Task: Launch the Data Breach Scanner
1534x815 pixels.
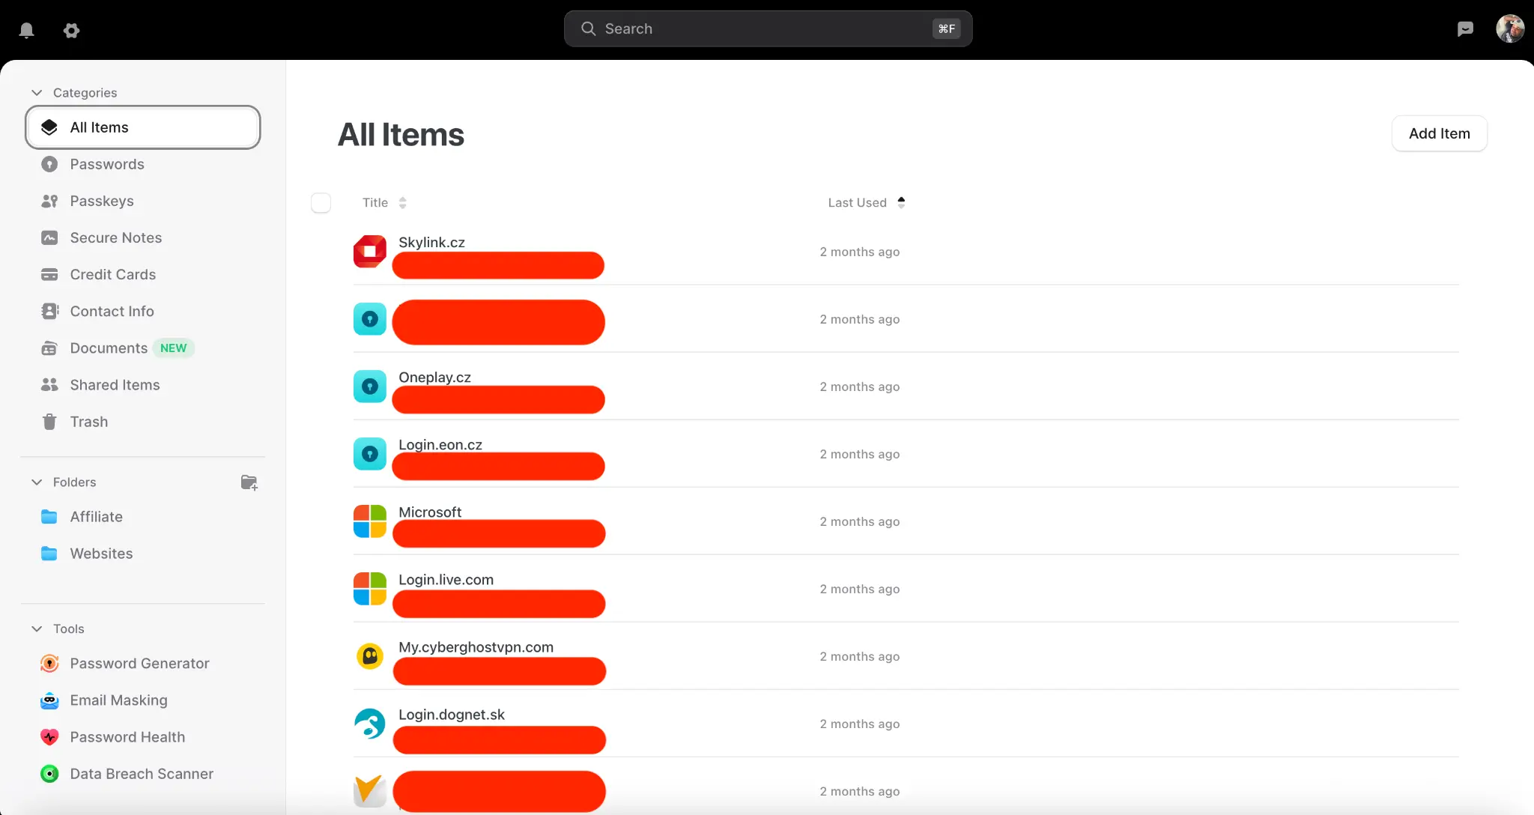Action: pos(142,774)
